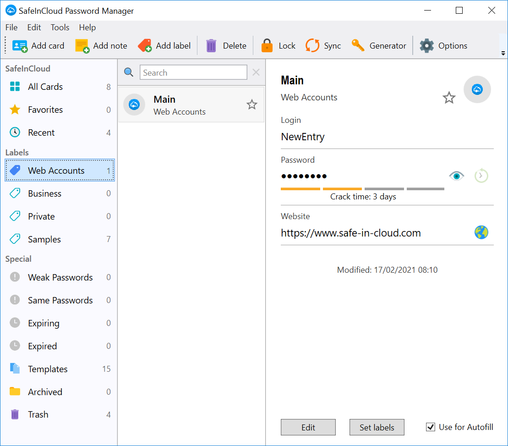Open Favorites in the sidebar
The image size is (508, 446).
(x=60, y=110)
